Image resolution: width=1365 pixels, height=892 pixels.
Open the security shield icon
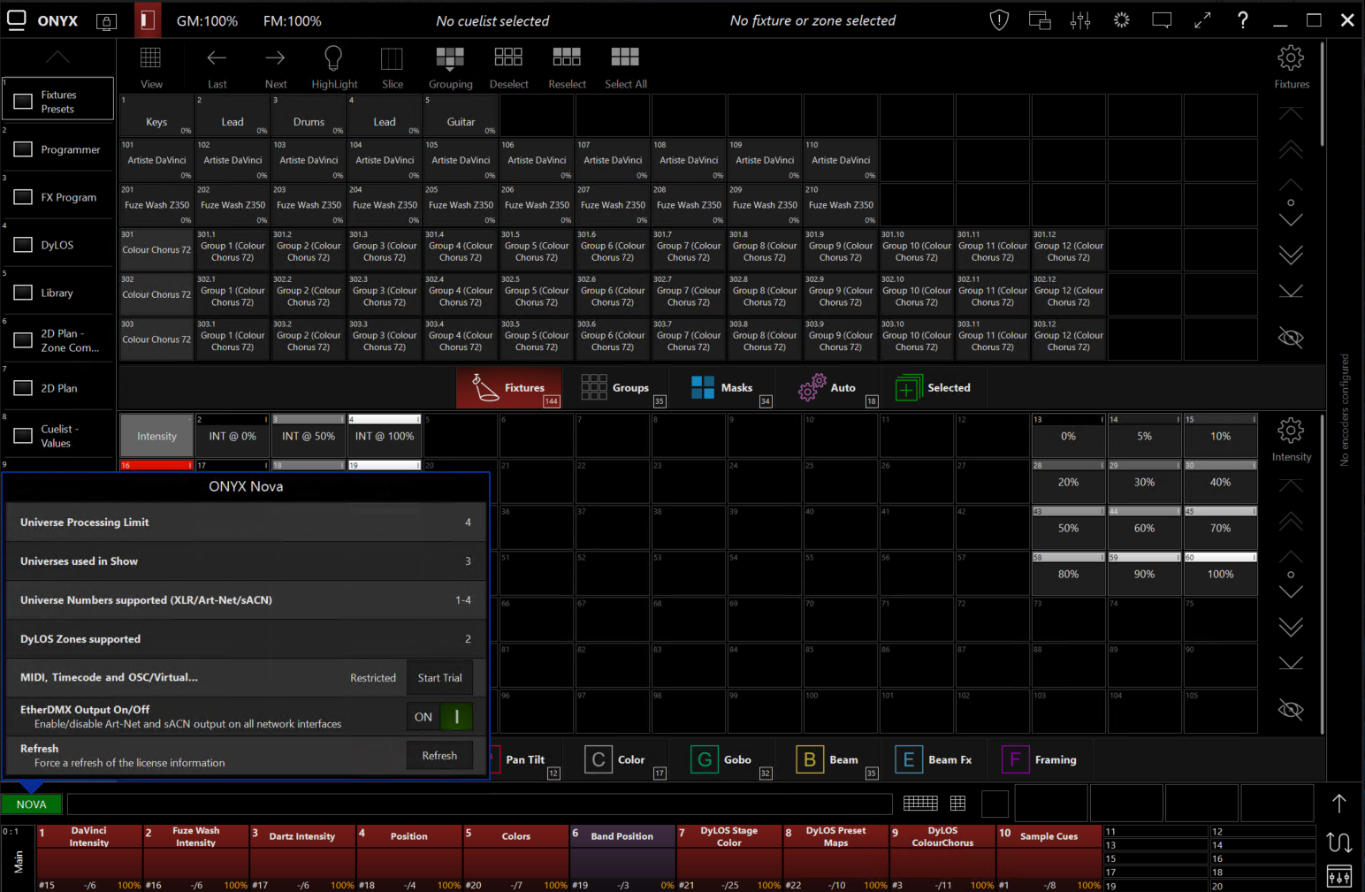point(999,20)
